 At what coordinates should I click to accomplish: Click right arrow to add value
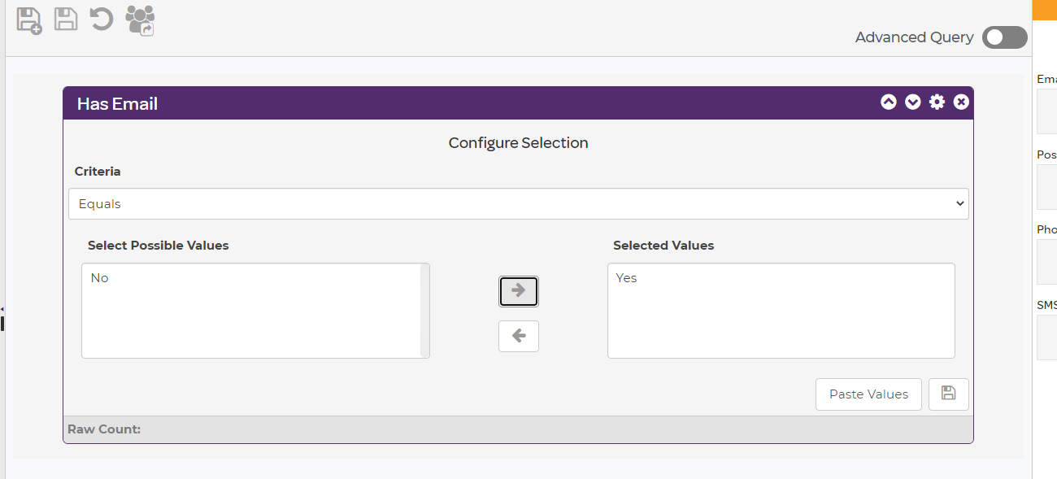518,291
